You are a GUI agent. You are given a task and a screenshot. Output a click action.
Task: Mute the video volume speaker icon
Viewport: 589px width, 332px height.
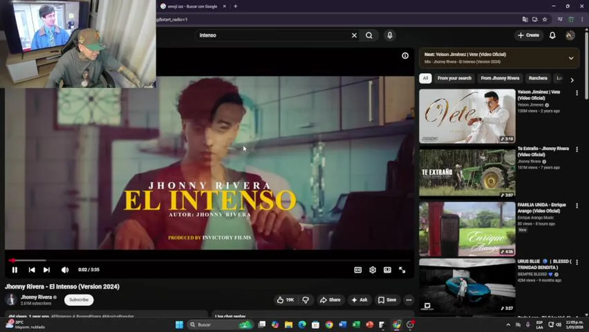[65, 270]
